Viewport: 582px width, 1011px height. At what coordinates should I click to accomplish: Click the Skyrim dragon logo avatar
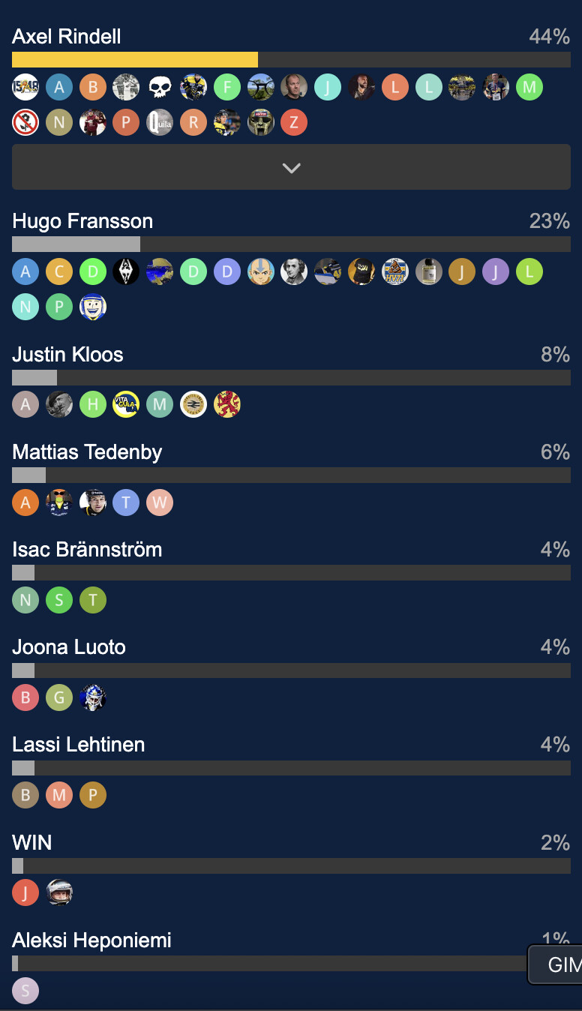[x=126, y=271]
